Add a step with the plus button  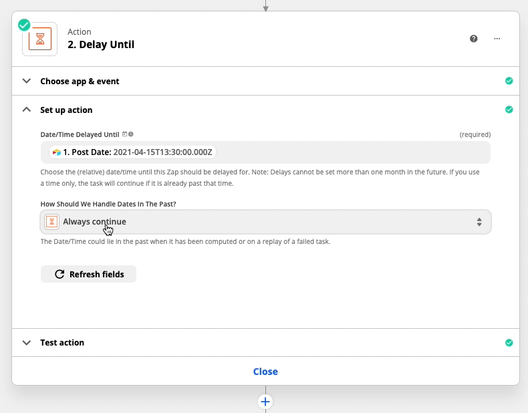point(265,402)
